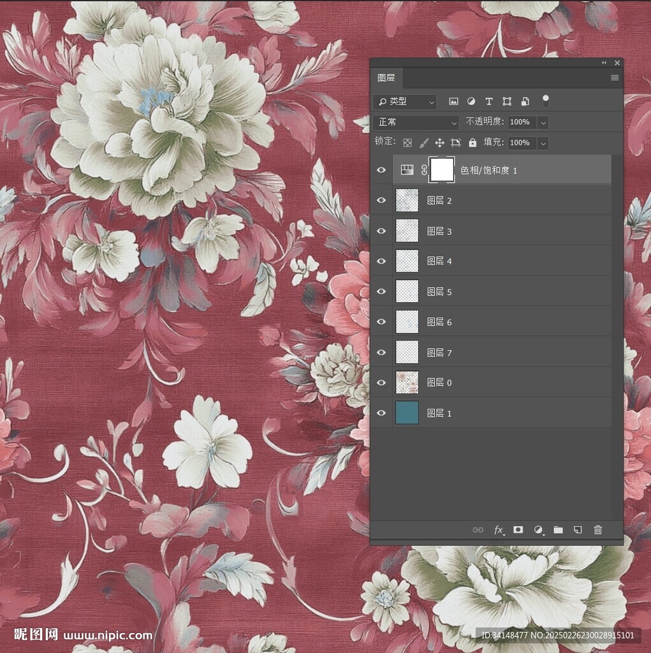Open the 类型 filter type dropdown
The width and height of the screenshot is (651, 653).
pos(406,101)
